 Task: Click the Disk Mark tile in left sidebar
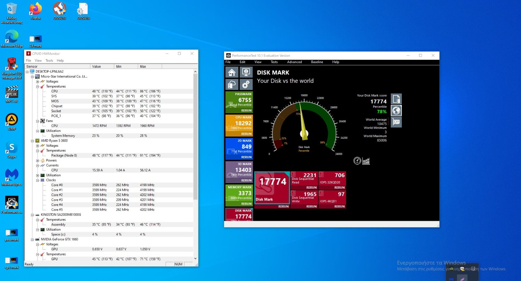click(239, 215)
